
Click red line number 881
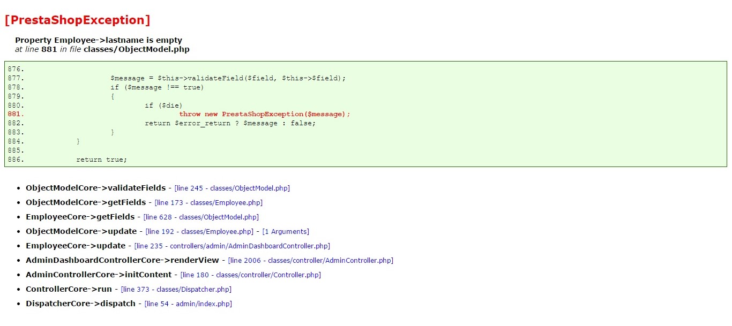tap(16, 114)
